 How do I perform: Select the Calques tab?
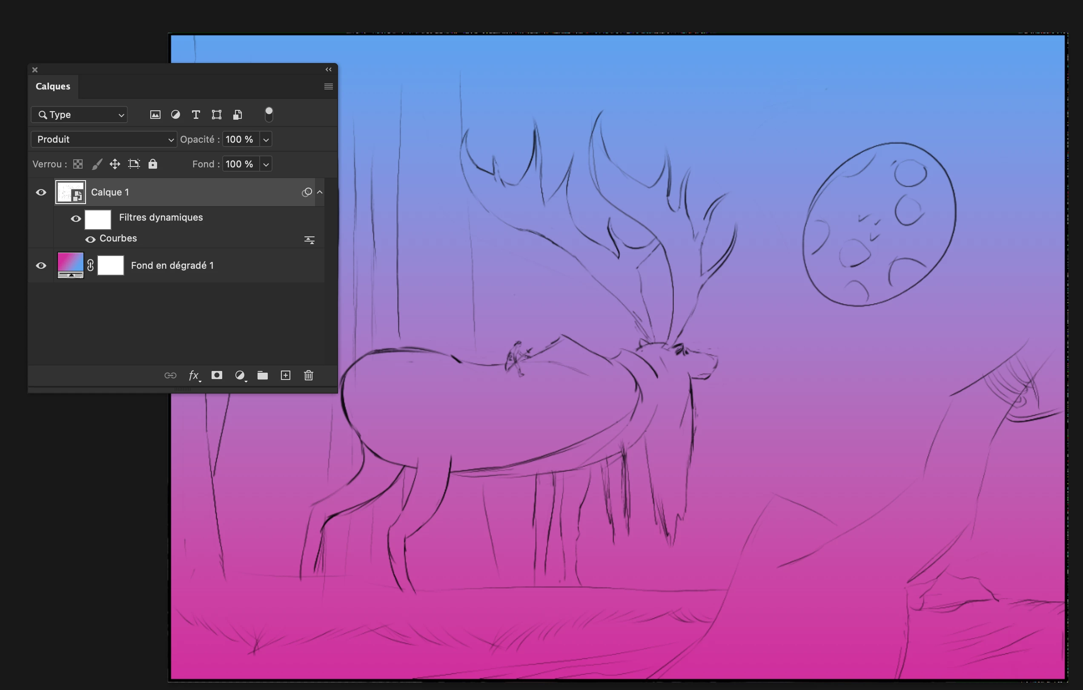(53, 86)
